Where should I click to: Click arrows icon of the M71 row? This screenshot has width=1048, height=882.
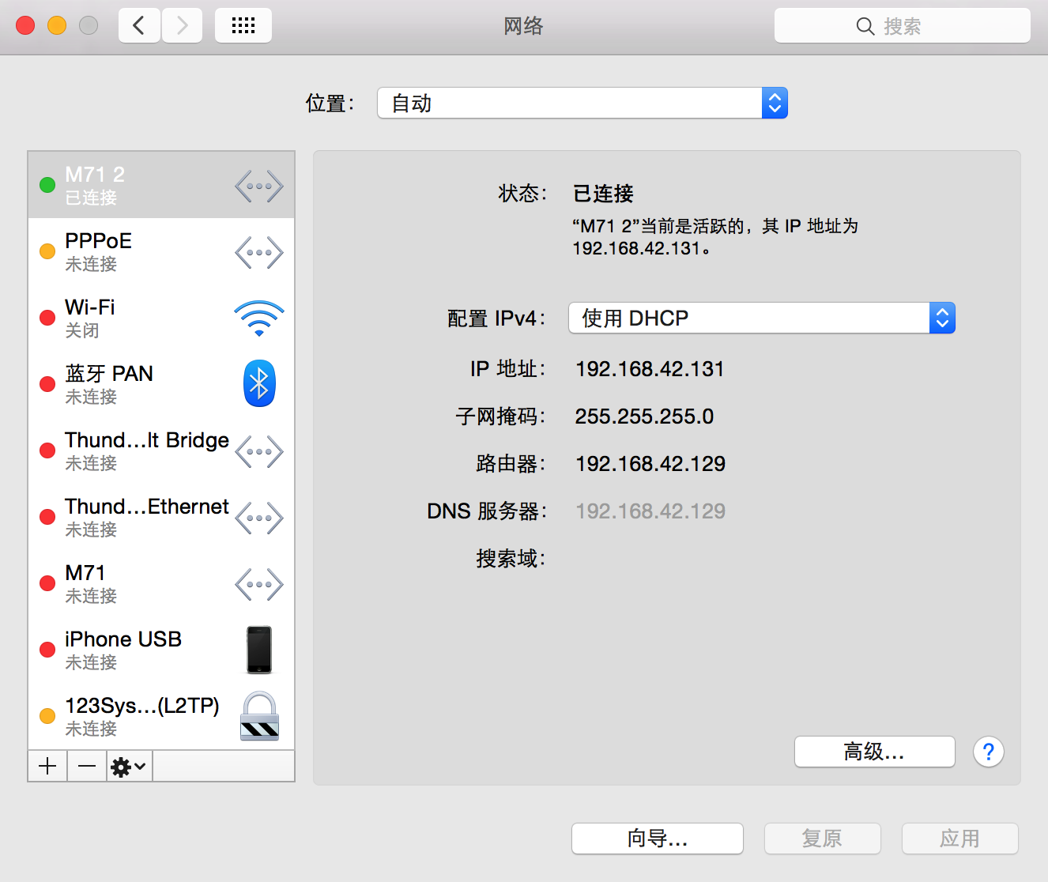coord(258,585)
